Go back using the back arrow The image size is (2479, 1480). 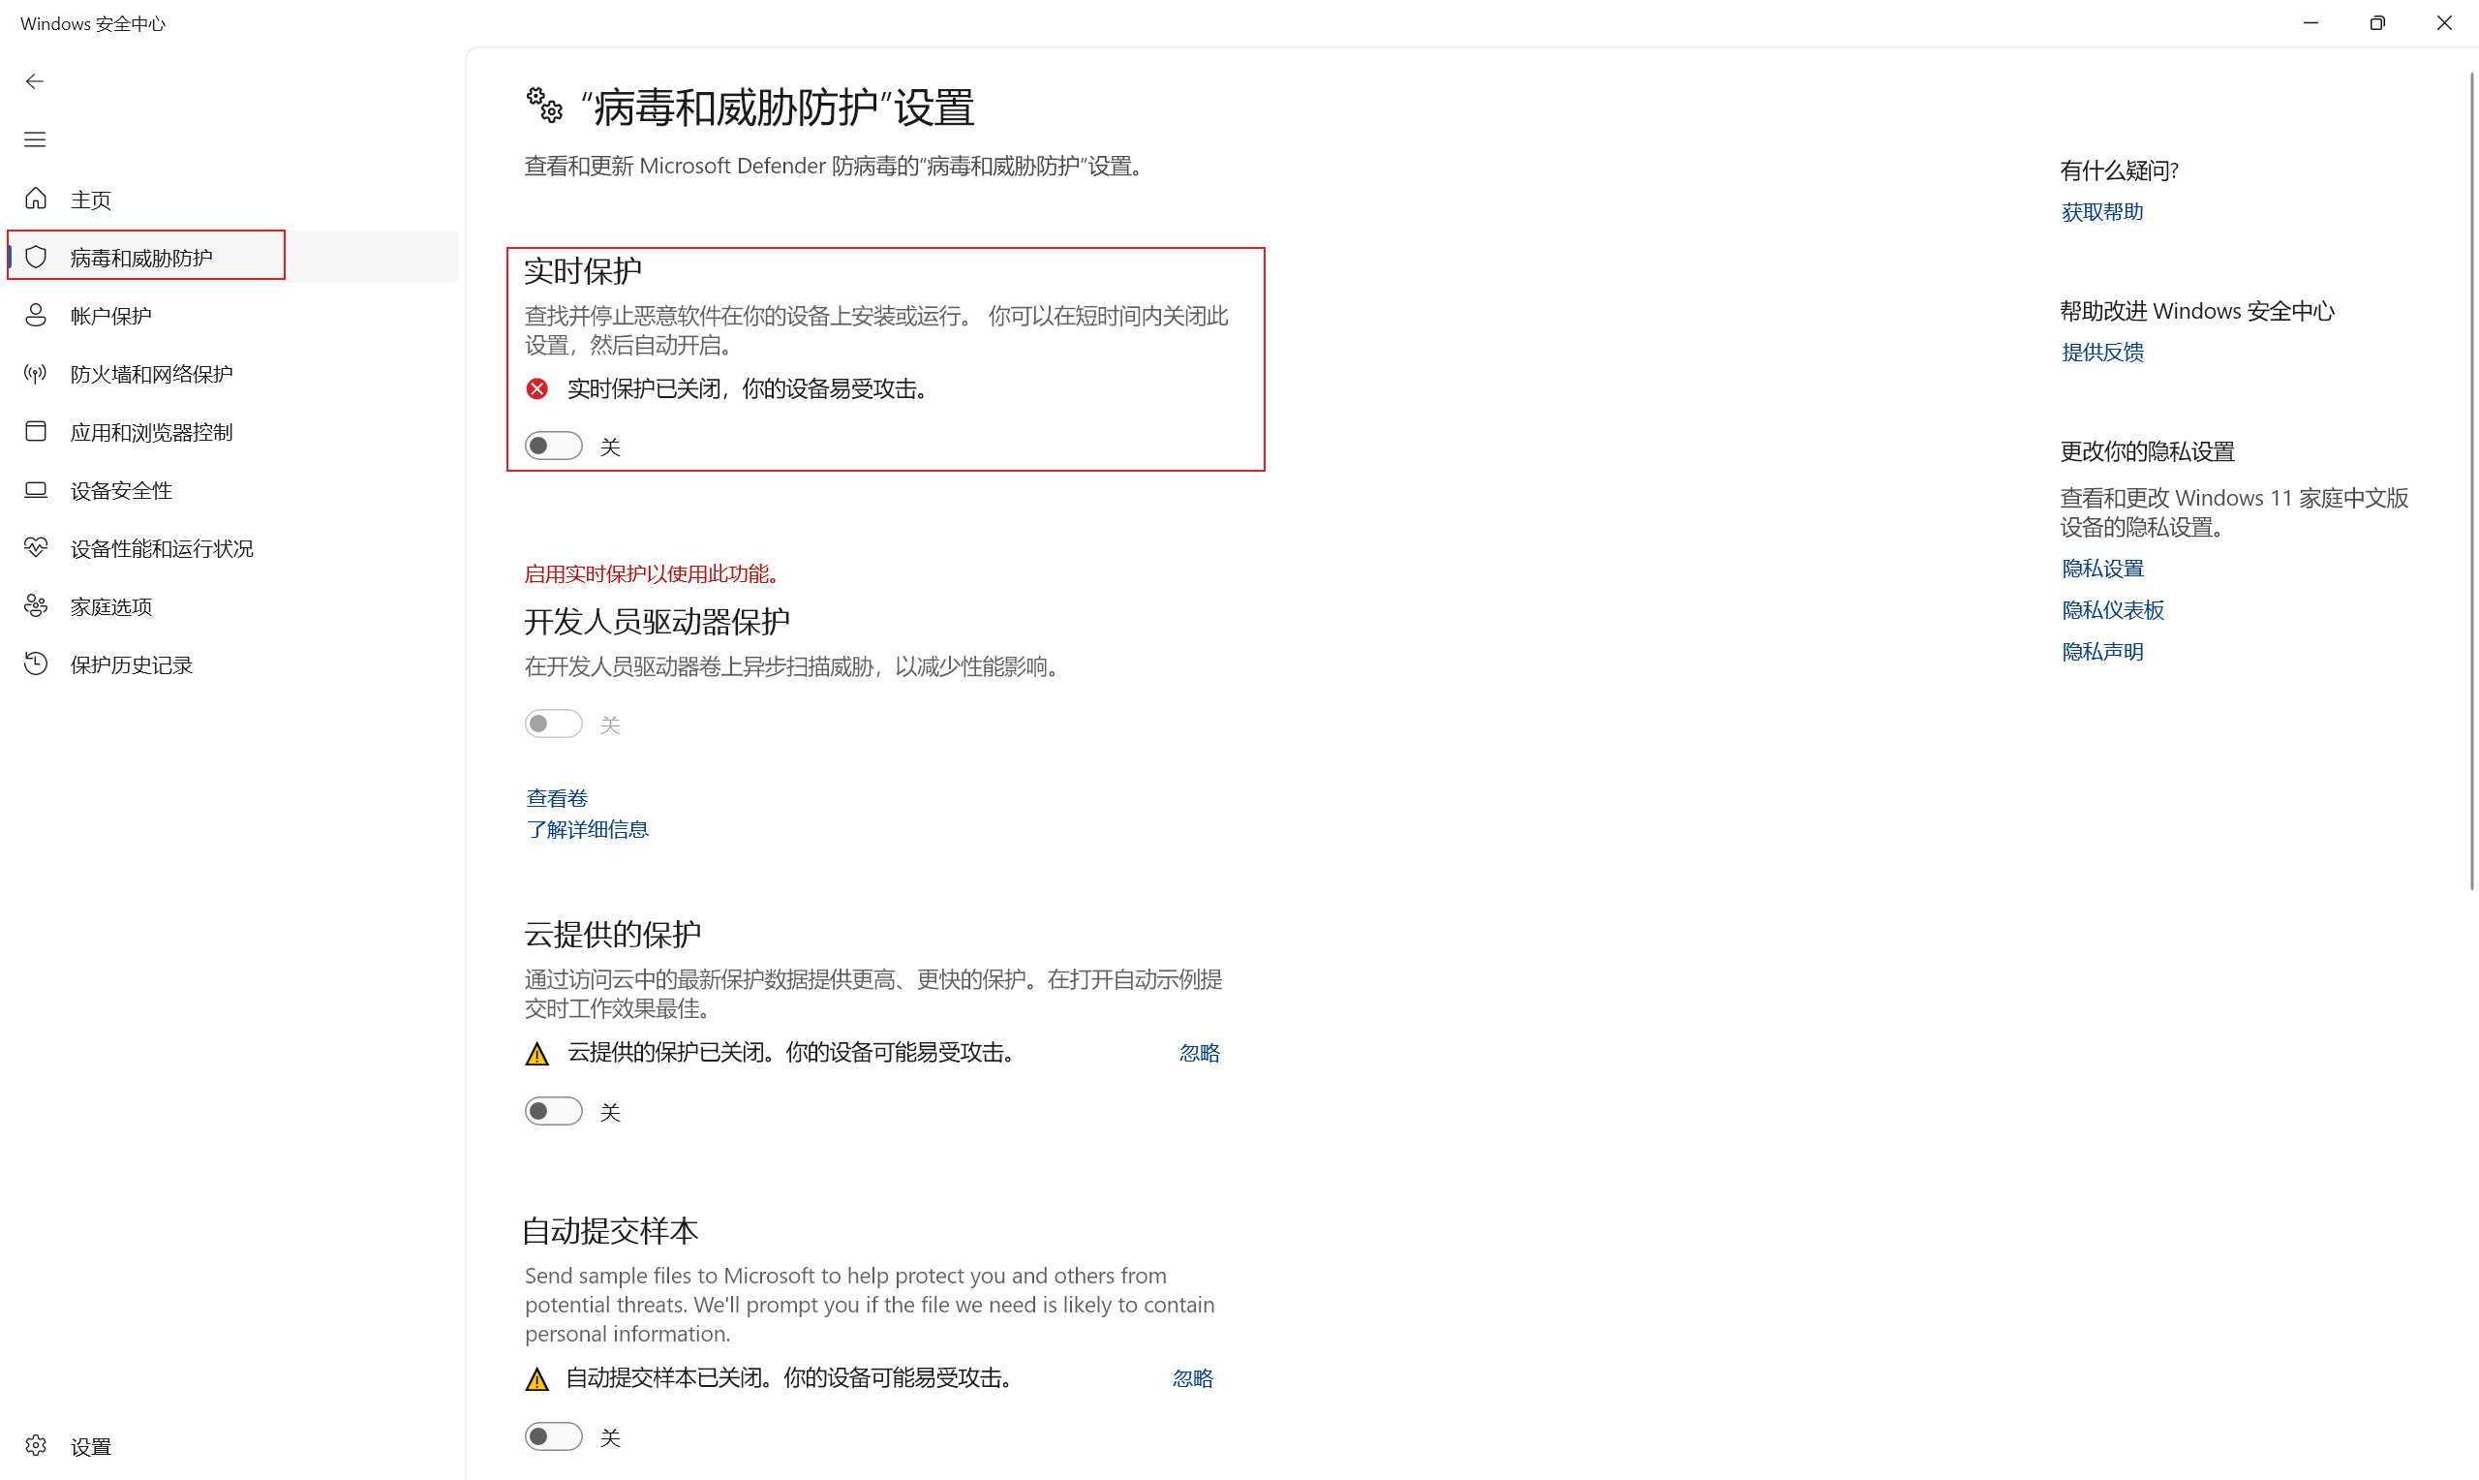click(35, 81)
